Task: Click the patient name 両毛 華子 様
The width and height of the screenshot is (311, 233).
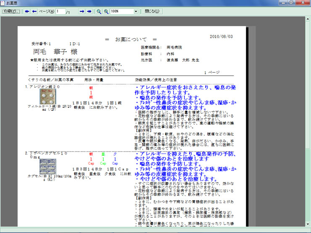Action: [55, 52]
